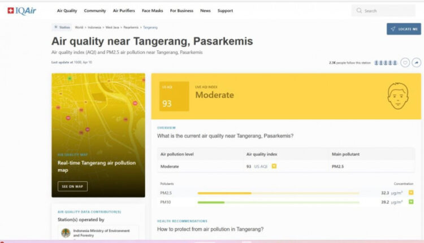The image size is (424, 243).
Task: Open the Air Quality menu
Action: 67,11
